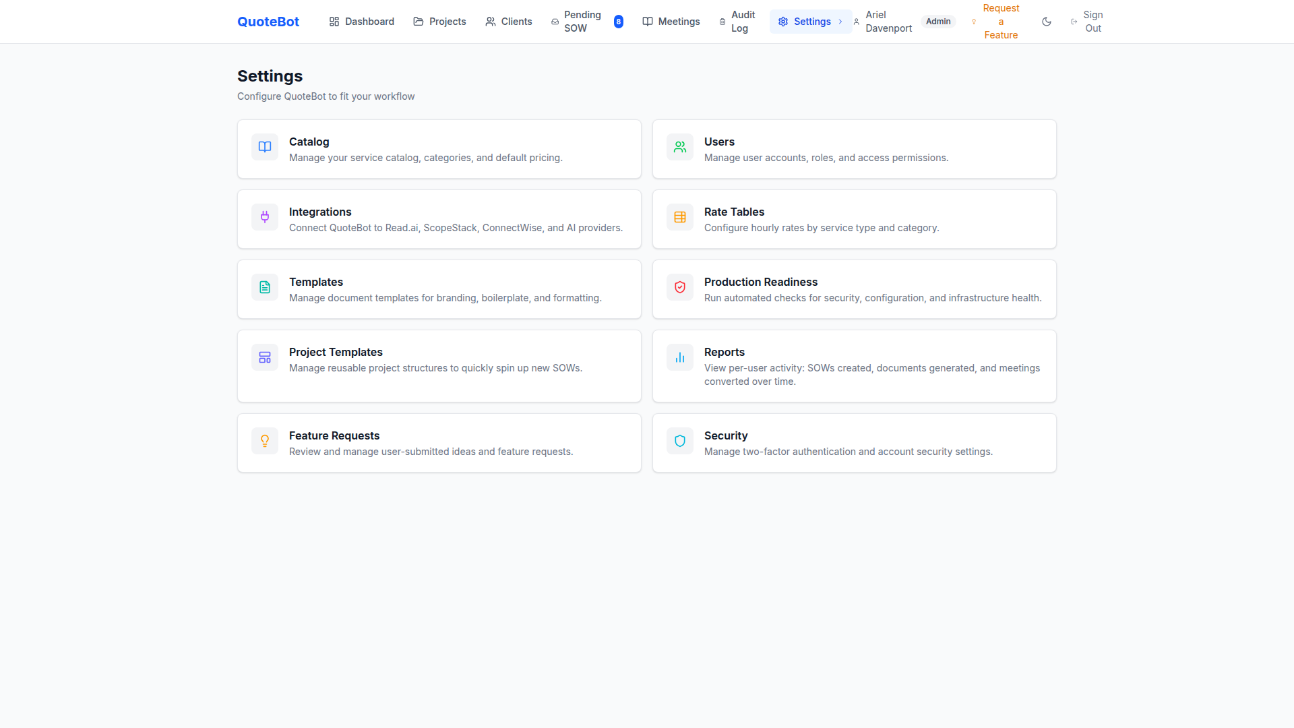
Task: Open the Dashboard navigation item
Action: [x=361, y=21]
